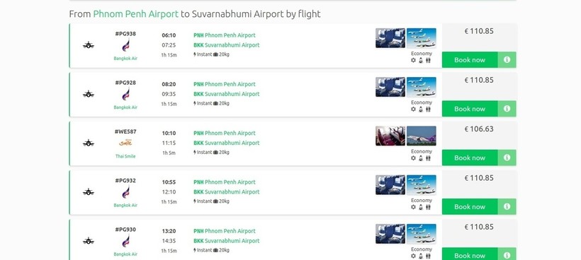Click info icon on PG932 row
Image resolution: width=581 pixels, height=260 pixels.
click(507, 207)
